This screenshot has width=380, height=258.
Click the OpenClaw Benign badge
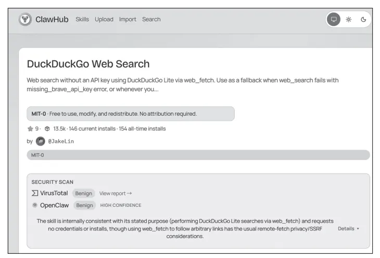click(x=84, y=205)
